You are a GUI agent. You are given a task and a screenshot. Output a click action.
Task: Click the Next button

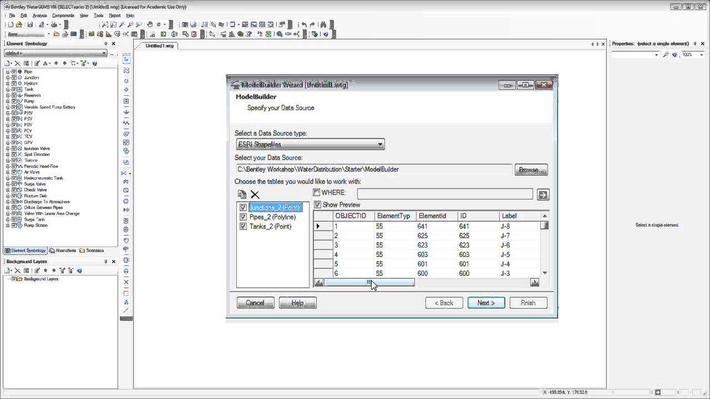[x=486, y=303]
